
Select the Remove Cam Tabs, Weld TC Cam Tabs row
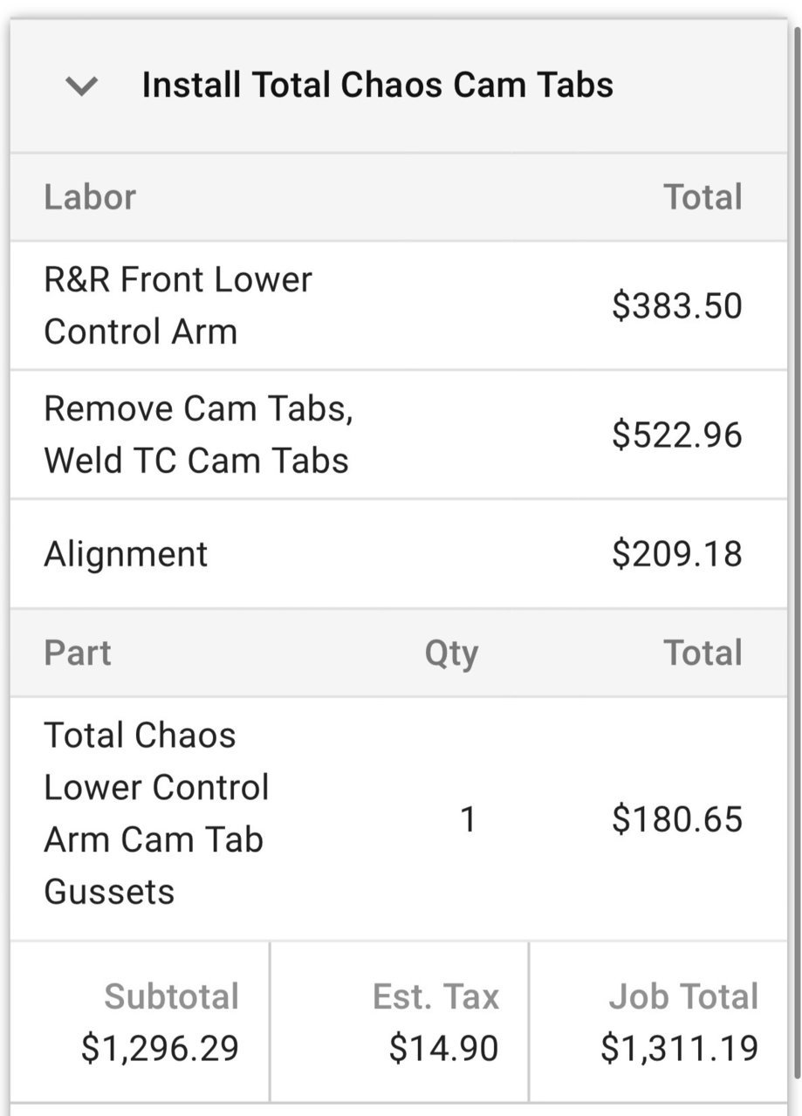[399, 435]
